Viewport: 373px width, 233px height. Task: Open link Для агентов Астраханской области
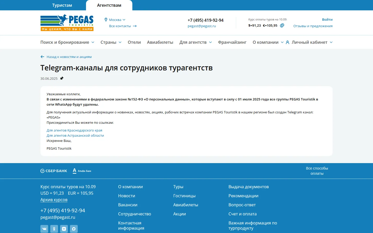(x=75, y=135)
